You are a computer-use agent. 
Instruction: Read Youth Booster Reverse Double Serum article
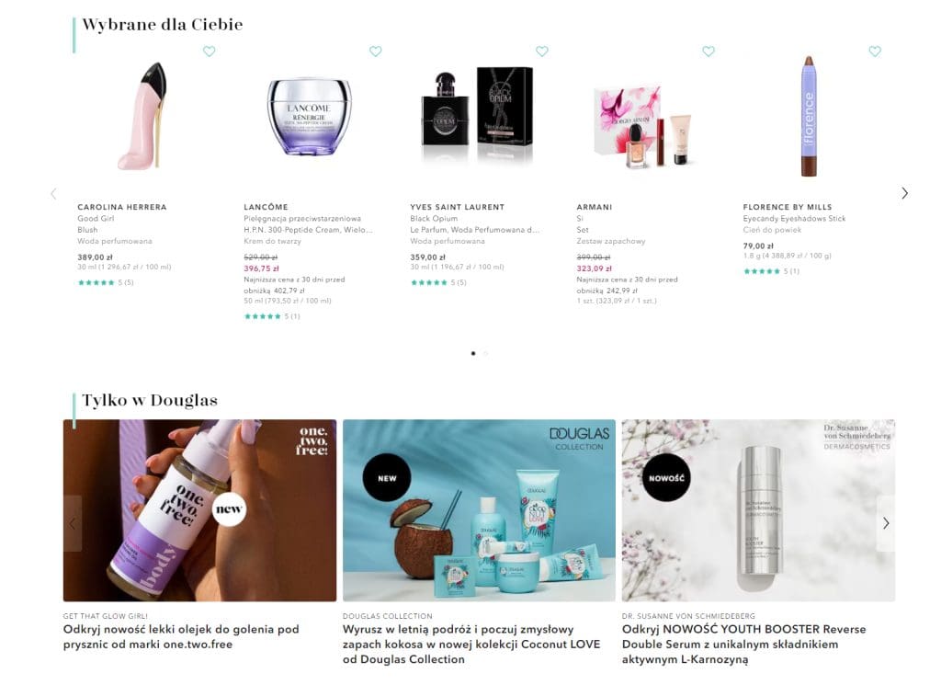(744, 645)
